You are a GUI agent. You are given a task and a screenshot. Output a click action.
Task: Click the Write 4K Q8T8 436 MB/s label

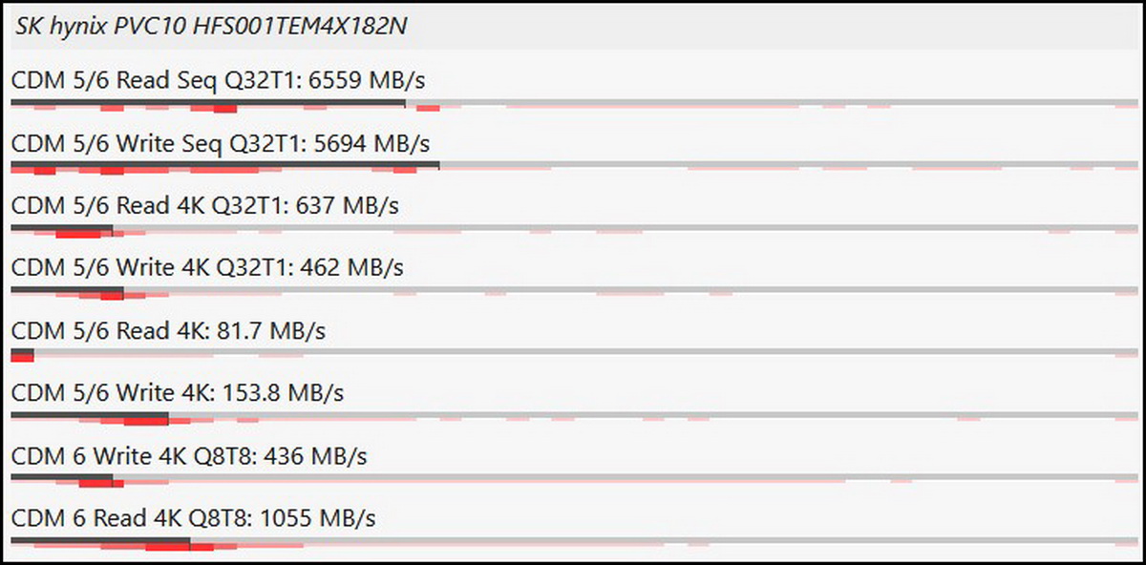[x=189, y=455]
